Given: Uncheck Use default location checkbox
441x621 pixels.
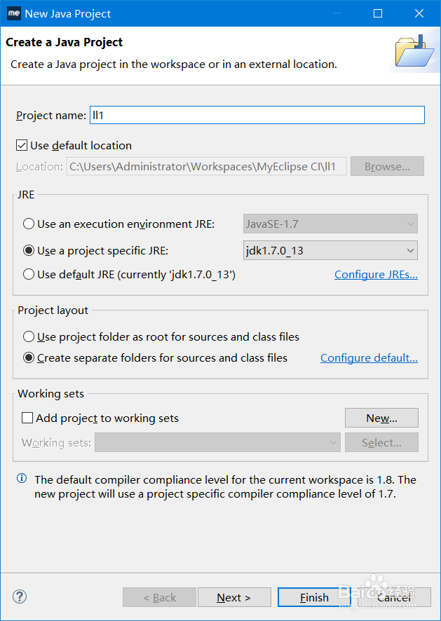Looking at the screenshot, I should (x=22, y=146).
